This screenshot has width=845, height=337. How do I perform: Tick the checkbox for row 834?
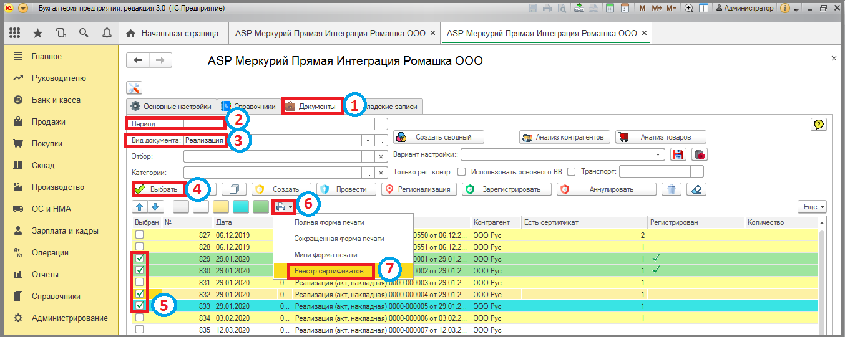click(140, 317)
